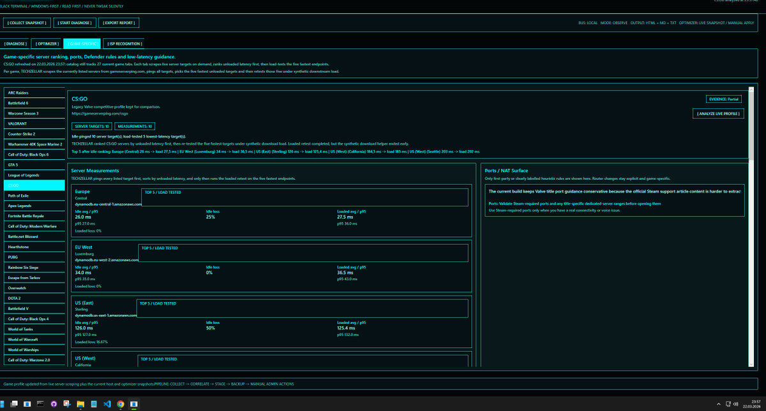
Task: Select ARC Raiders in game list
Action: (34, 92)
